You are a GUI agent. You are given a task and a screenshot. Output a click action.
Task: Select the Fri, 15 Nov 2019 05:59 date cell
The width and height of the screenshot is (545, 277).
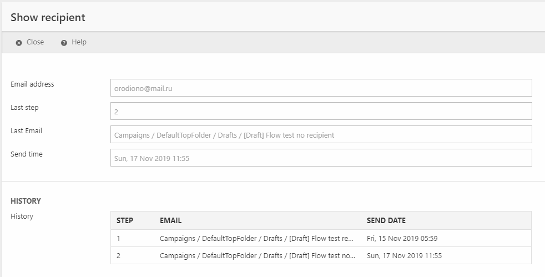coord(402,239)
